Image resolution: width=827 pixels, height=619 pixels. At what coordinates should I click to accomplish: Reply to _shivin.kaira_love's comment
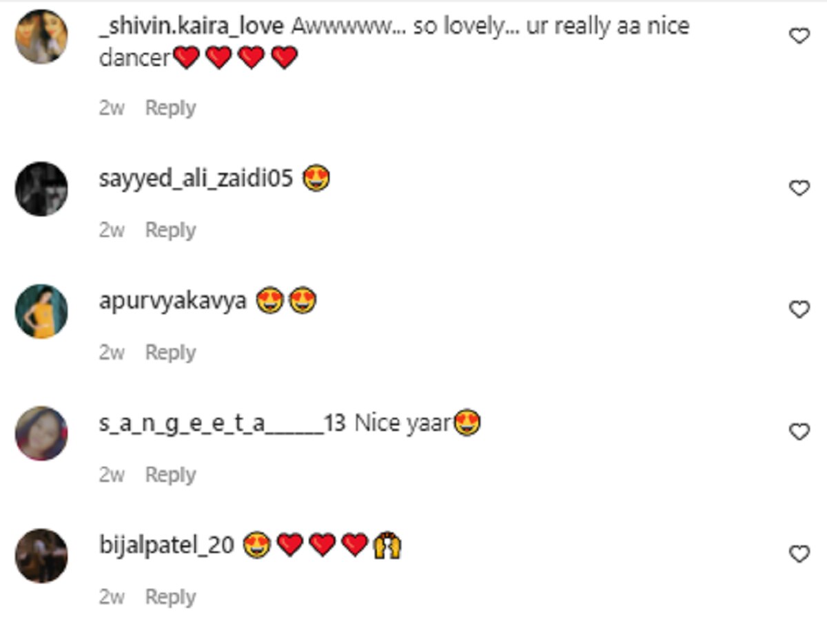pos(170,108)
